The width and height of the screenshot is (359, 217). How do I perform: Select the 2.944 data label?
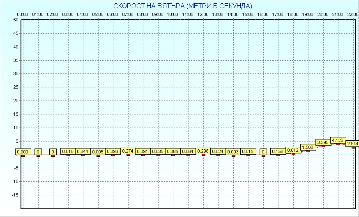coord(352,144)
